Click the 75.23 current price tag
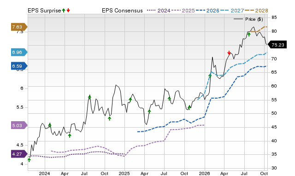Image resolution: width=295 pixels, height=176 pixels. [277, 45]
